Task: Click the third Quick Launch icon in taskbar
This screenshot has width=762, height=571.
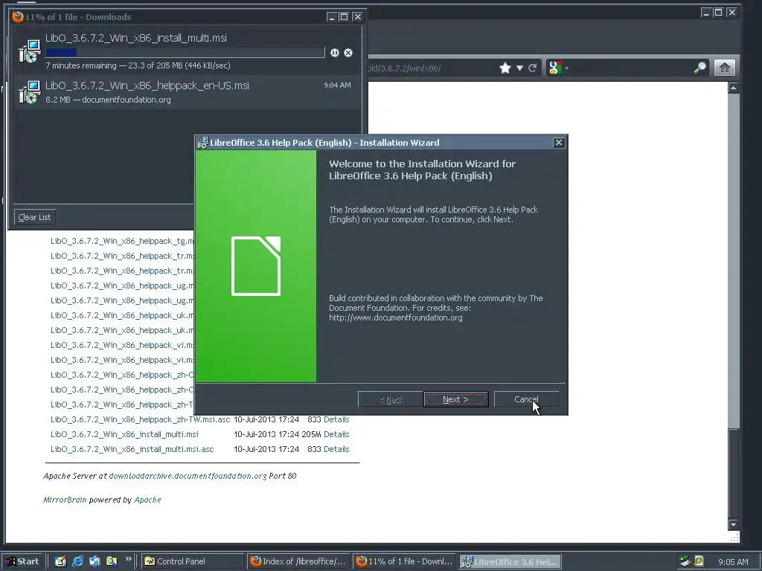Action: (95, 561)
